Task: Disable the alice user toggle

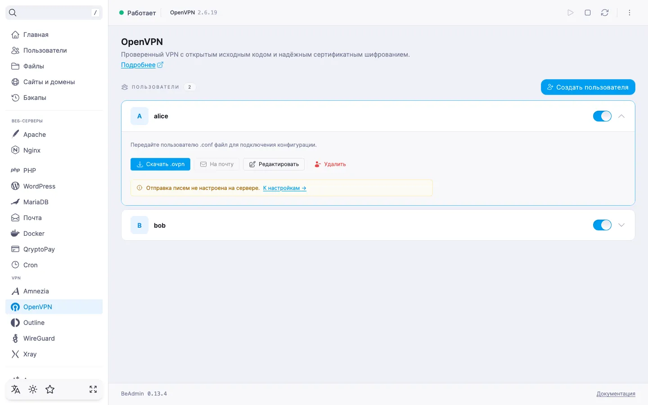Action: (x=602, y=116)
